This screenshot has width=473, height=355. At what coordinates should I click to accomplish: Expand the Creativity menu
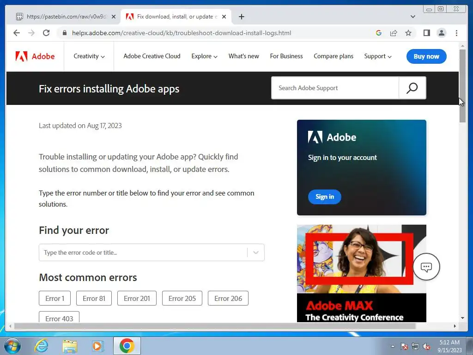pyautogui.click(x=89, y=56)
